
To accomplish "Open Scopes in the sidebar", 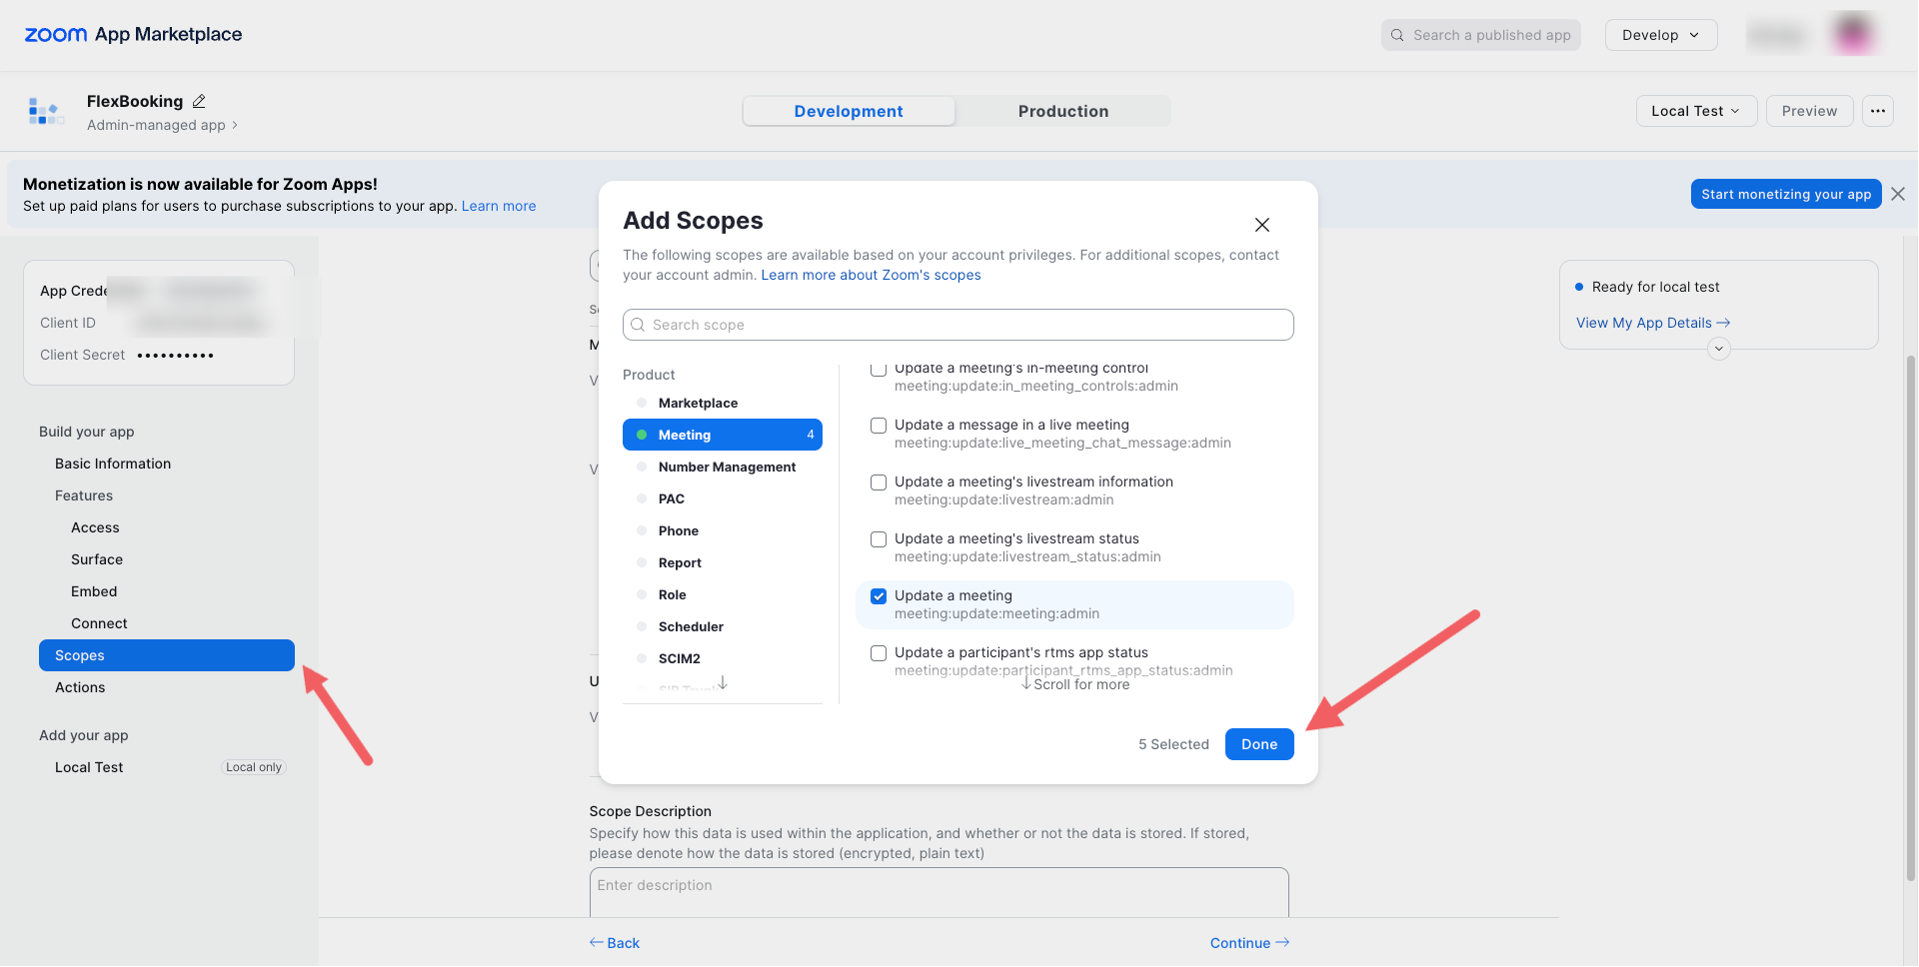I will (166, 655).
